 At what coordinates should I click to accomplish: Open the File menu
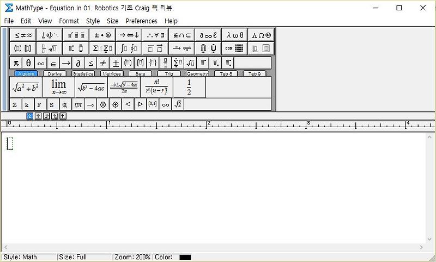[x=9, y=21]
